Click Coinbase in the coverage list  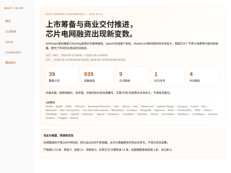(132, 110)
